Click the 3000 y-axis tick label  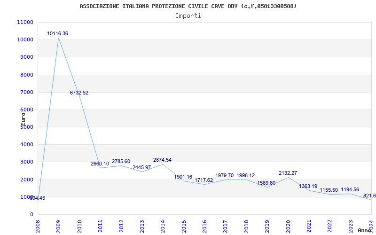pos(26,162)
